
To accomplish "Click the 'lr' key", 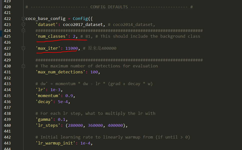I will coord(41,90).
